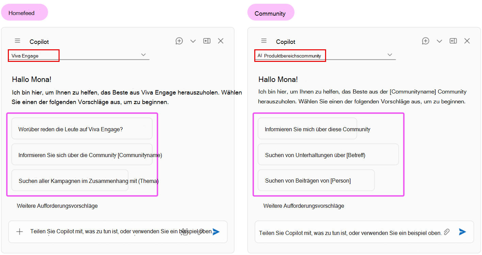Close the Homefeed Copilot panel

(221, 41)
